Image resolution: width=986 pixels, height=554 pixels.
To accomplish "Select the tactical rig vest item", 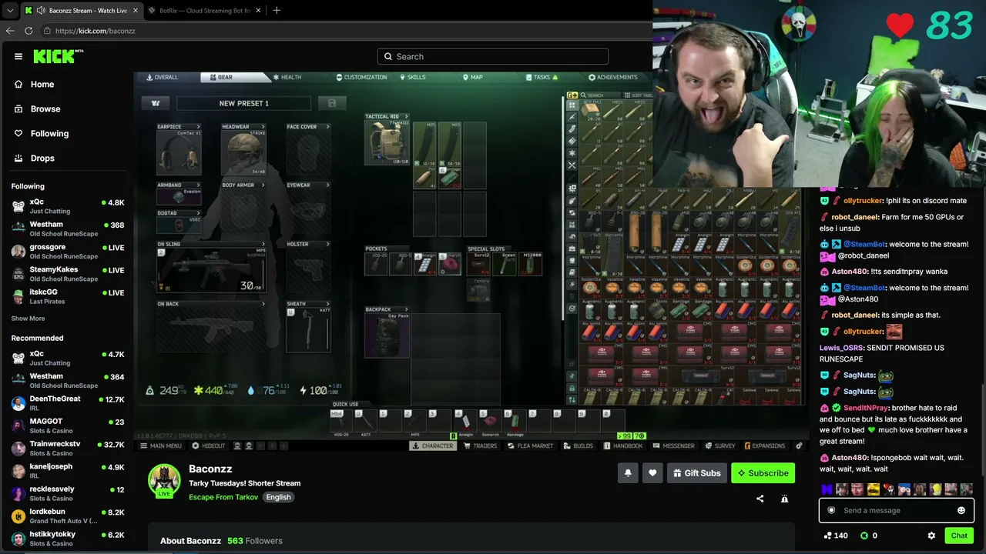I will click(x=387, y=142).
